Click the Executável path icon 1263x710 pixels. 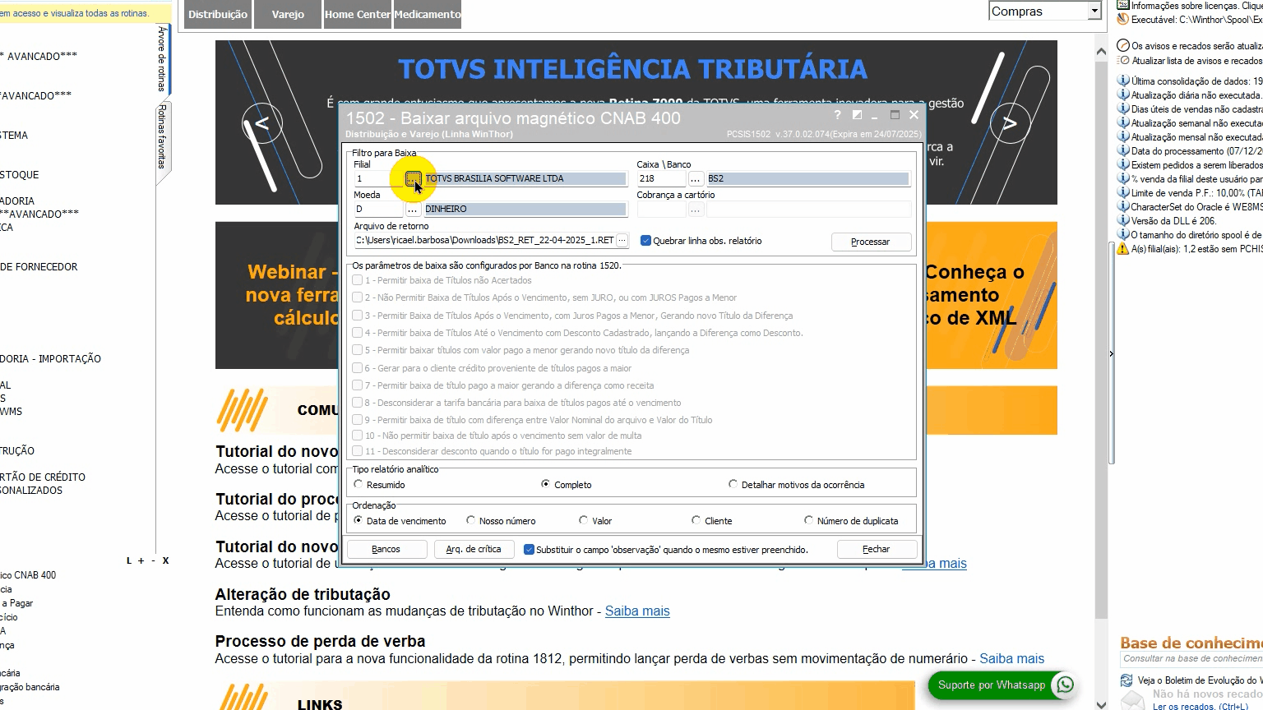(1123, 19)
